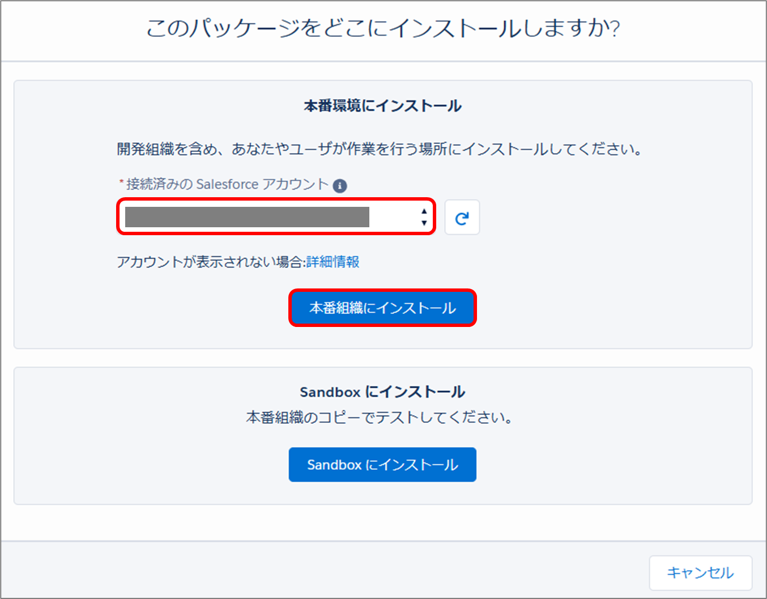This screenshot has height=599, width=767.
Task: Click the 本番組織のコピーでテストしてください text
Action: [380, 418]
